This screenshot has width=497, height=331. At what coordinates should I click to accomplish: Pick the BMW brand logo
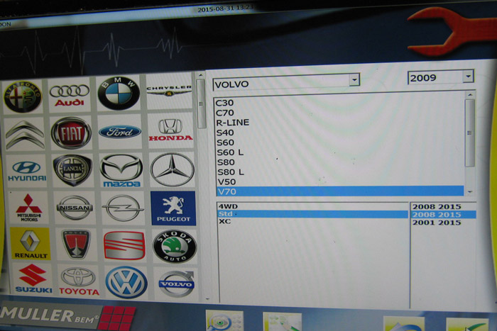pos(119,93)
